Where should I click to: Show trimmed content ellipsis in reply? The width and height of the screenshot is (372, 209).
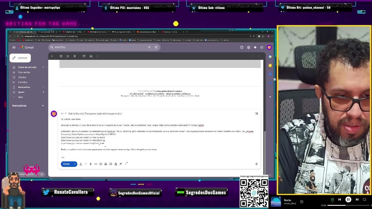[62, 157]
